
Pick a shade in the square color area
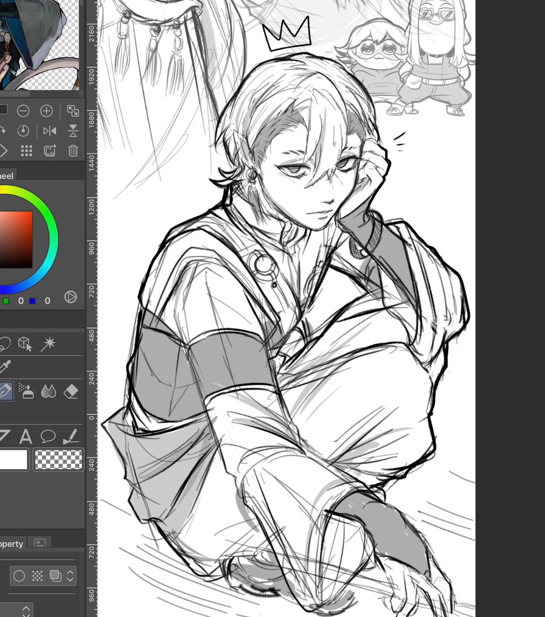pyautogui.click(x=16, y=239)
